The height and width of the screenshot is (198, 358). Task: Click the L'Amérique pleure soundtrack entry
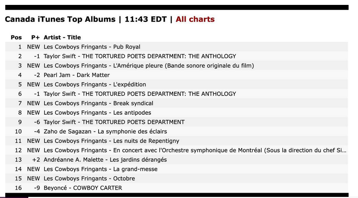149,66
